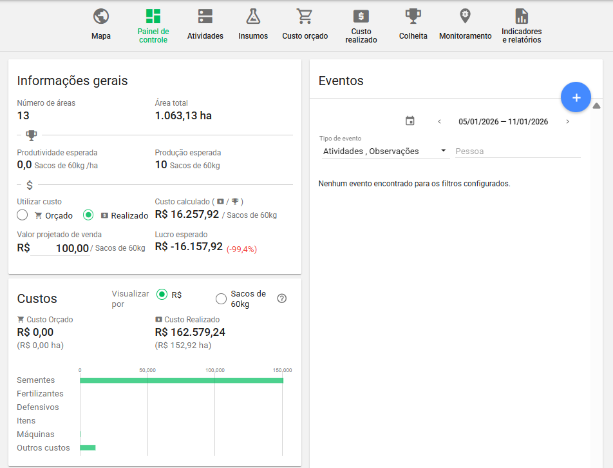
Task: Open Monitoramento pin icon
Action: (x=465, y=17)
